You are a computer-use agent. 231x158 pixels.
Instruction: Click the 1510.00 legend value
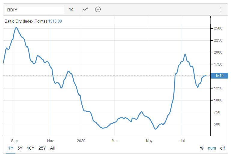point(55,21)
